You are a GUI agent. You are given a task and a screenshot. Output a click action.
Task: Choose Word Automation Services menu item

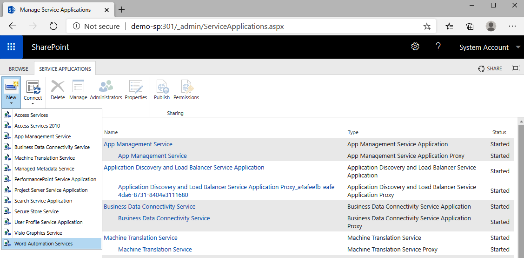52,244
